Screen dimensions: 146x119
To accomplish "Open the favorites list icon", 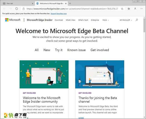I will [x=129, y=9].
